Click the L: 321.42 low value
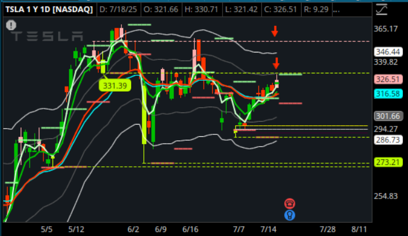Viewport: 408px width, 236px height. 241,10
